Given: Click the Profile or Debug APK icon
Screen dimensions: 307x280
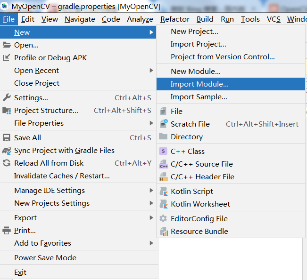Looking at the screenshot, I should point(6,57).
